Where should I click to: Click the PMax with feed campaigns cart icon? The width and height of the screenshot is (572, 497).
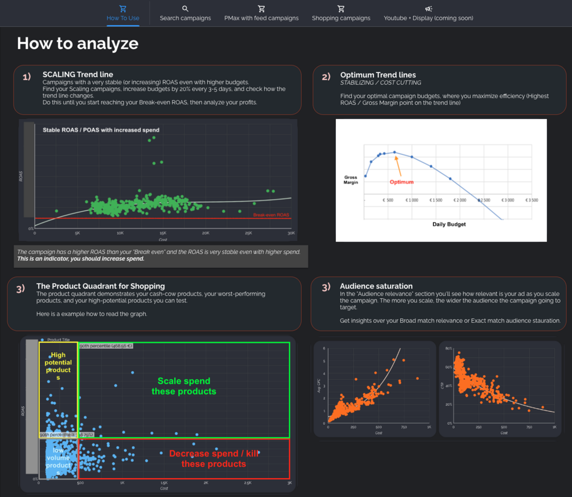click(261, 9)
